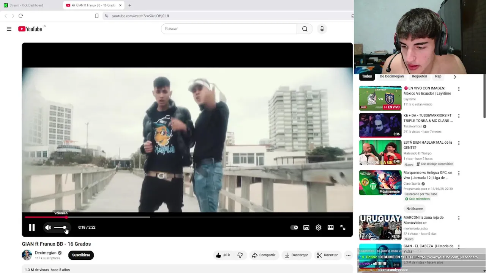Open the YouTube hamburger menu
The width and height of the screenshot is (486, 273).
click(x=9, y=29)
